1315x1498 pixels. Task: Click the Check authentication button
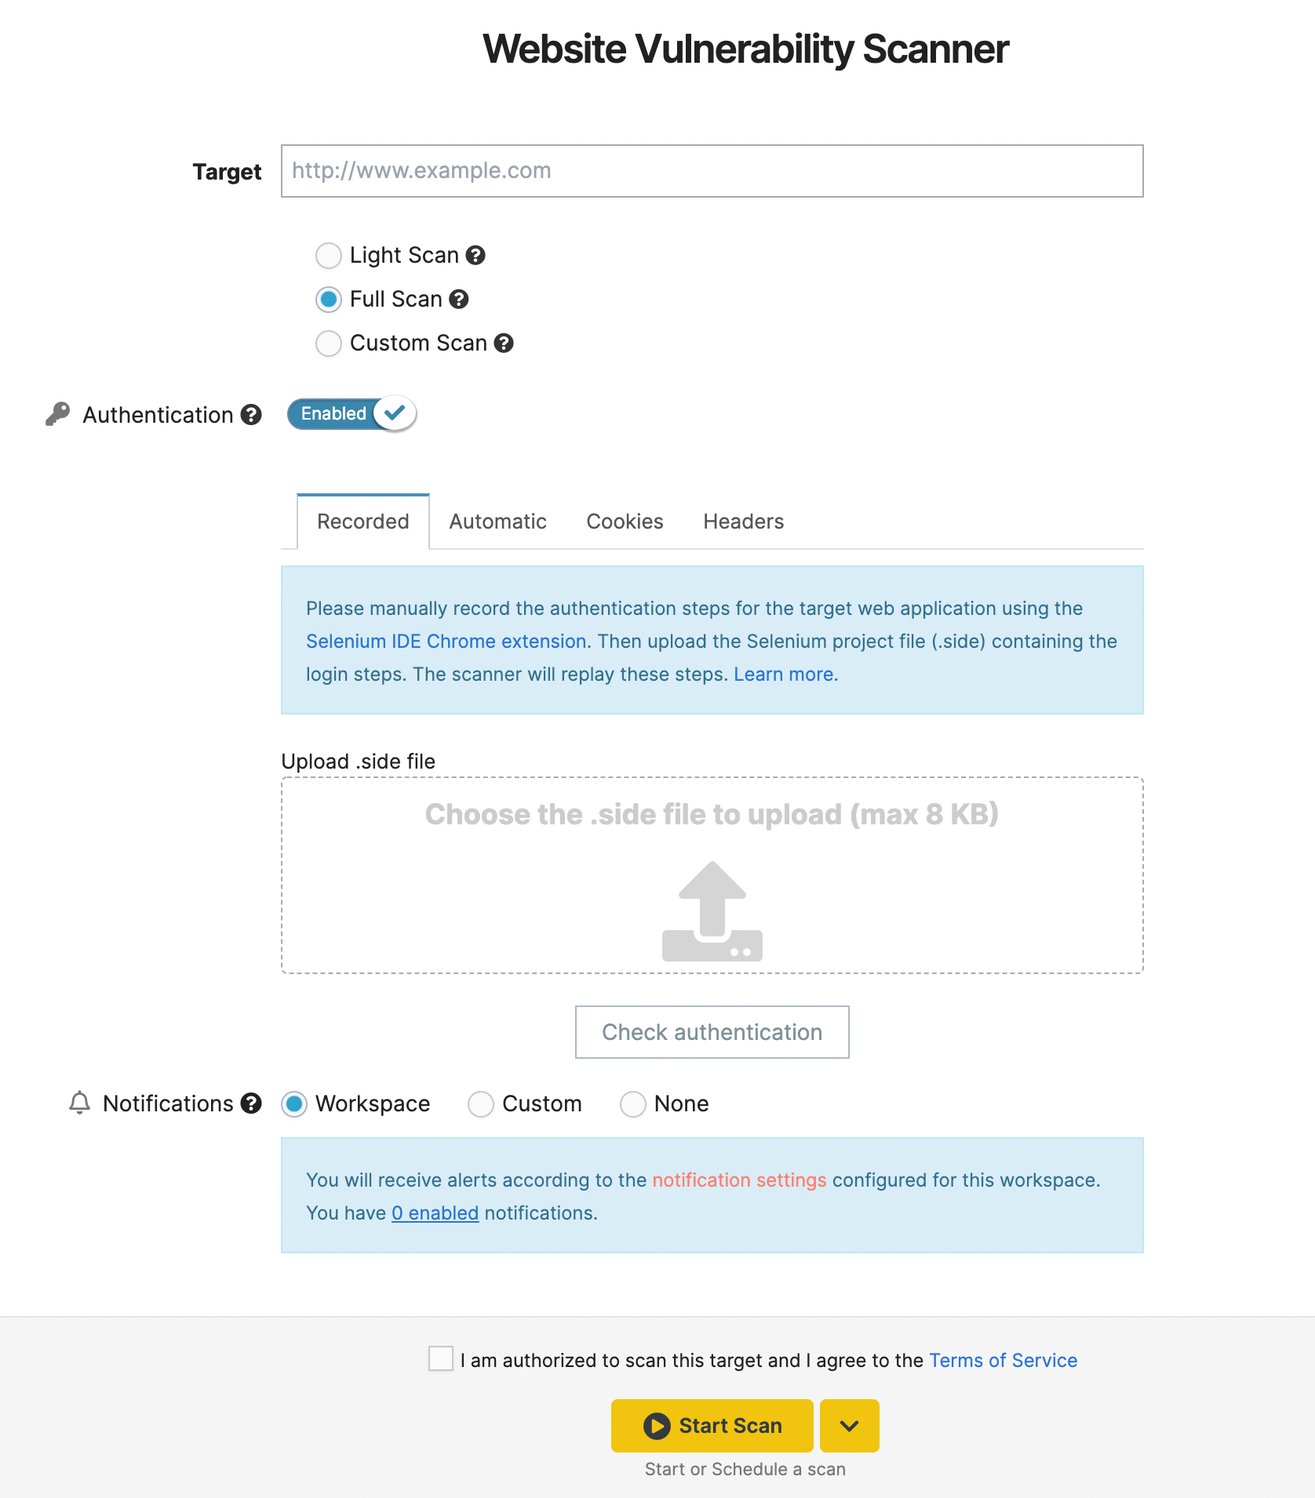click(x=711, y=1032)
